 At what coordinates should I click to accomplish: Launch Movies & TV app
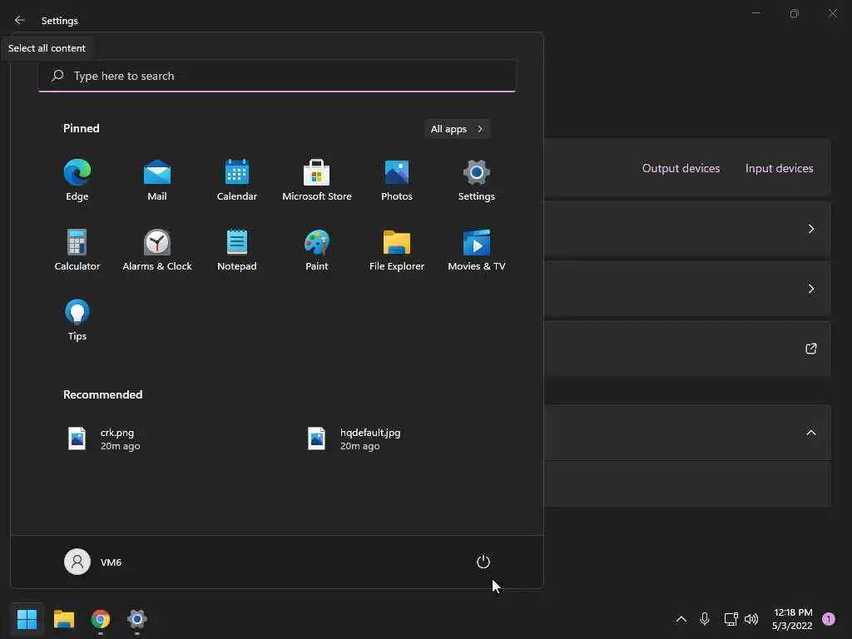pyautogui.click(x=477, y=250)
